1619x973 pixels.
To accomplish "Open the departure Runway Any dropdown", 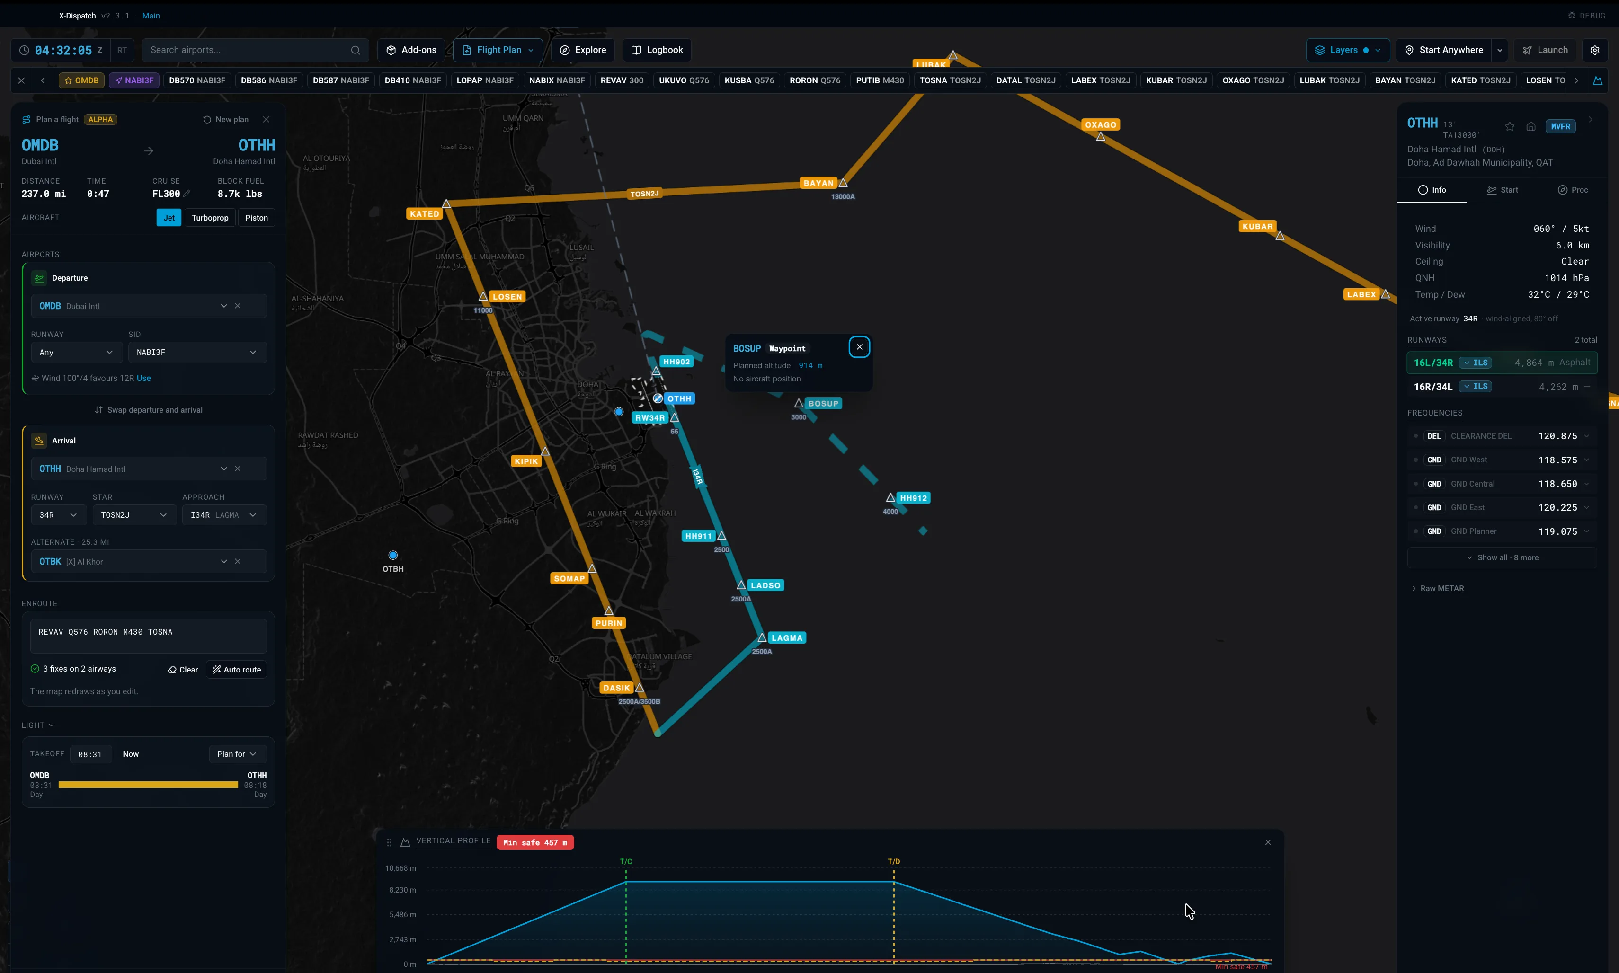I will click(76, 352).
